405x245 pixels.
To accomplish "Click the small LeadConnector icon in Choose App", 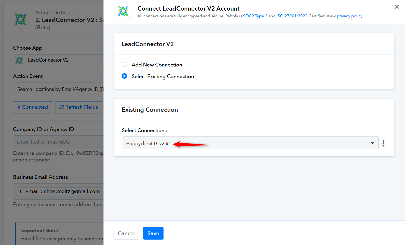I will (19, 60).
